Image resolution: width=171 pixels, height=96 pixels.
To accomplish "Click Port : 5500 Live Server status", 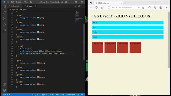I will [71, 95].
